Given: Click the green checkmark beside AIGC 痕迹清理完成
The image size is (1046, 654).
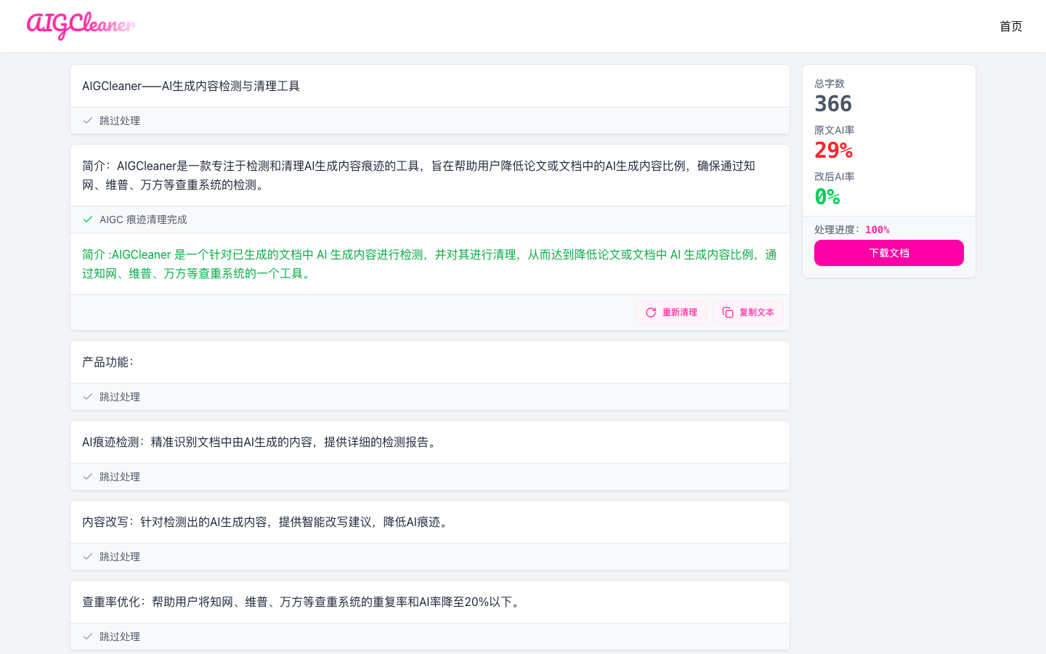Looking at the screenshot, I should coord(88,219).
